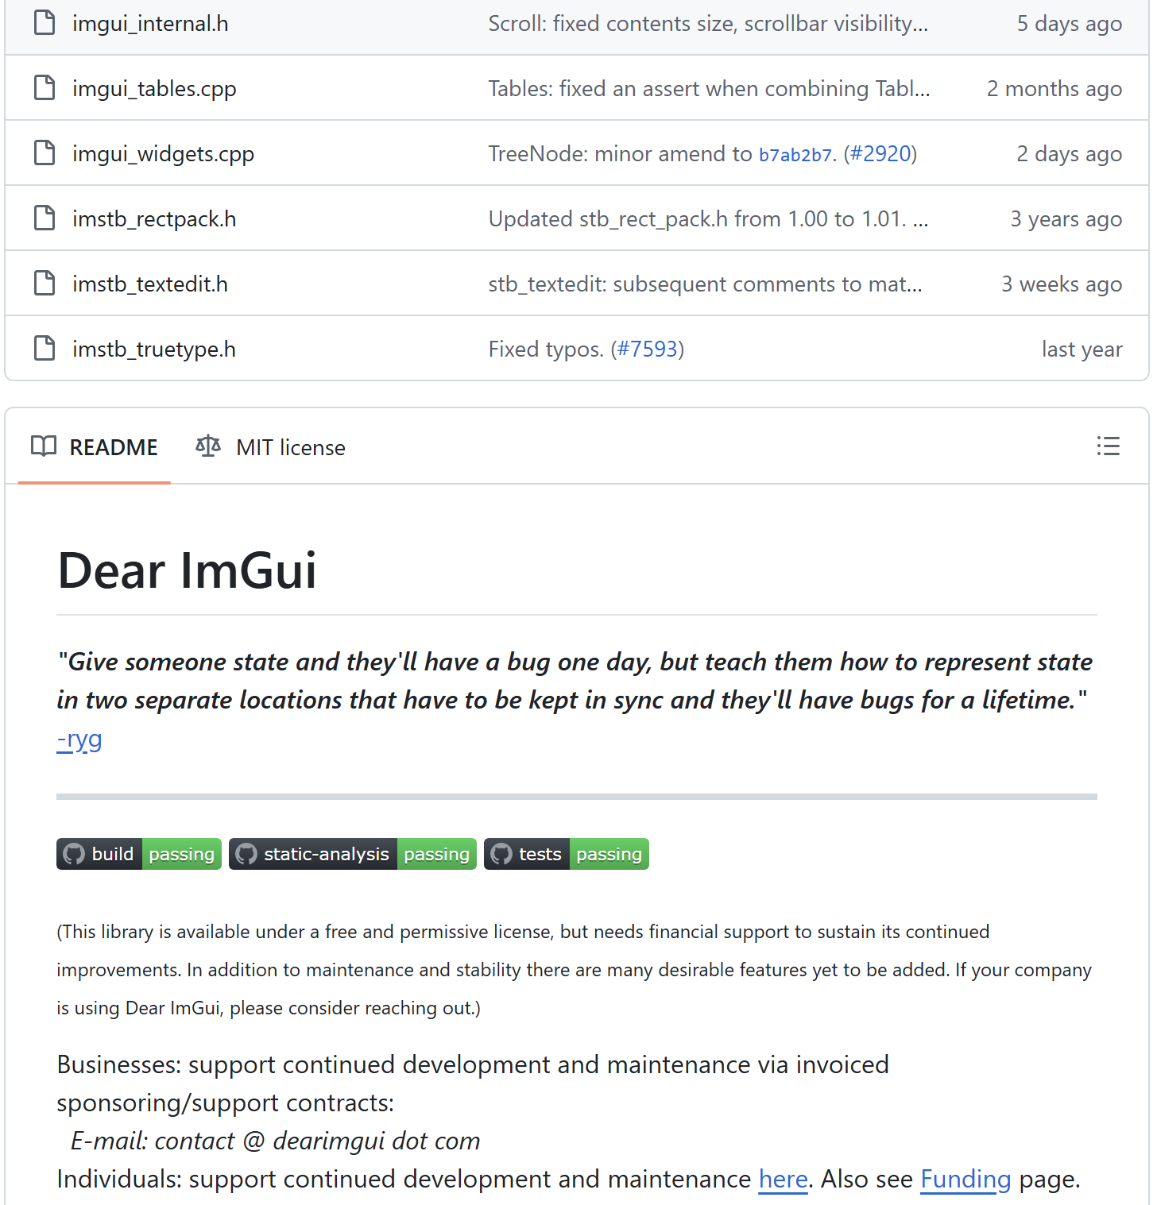Click file icon next to imgui_internal.h

(44, 23)
